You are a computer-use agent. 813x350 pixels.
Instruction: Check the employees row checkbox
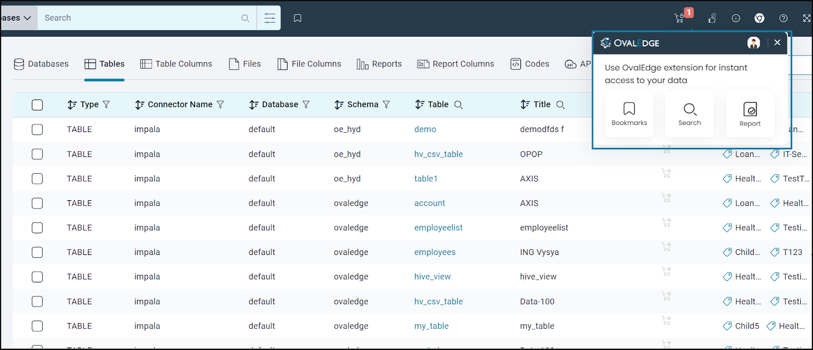coord(37,252)
